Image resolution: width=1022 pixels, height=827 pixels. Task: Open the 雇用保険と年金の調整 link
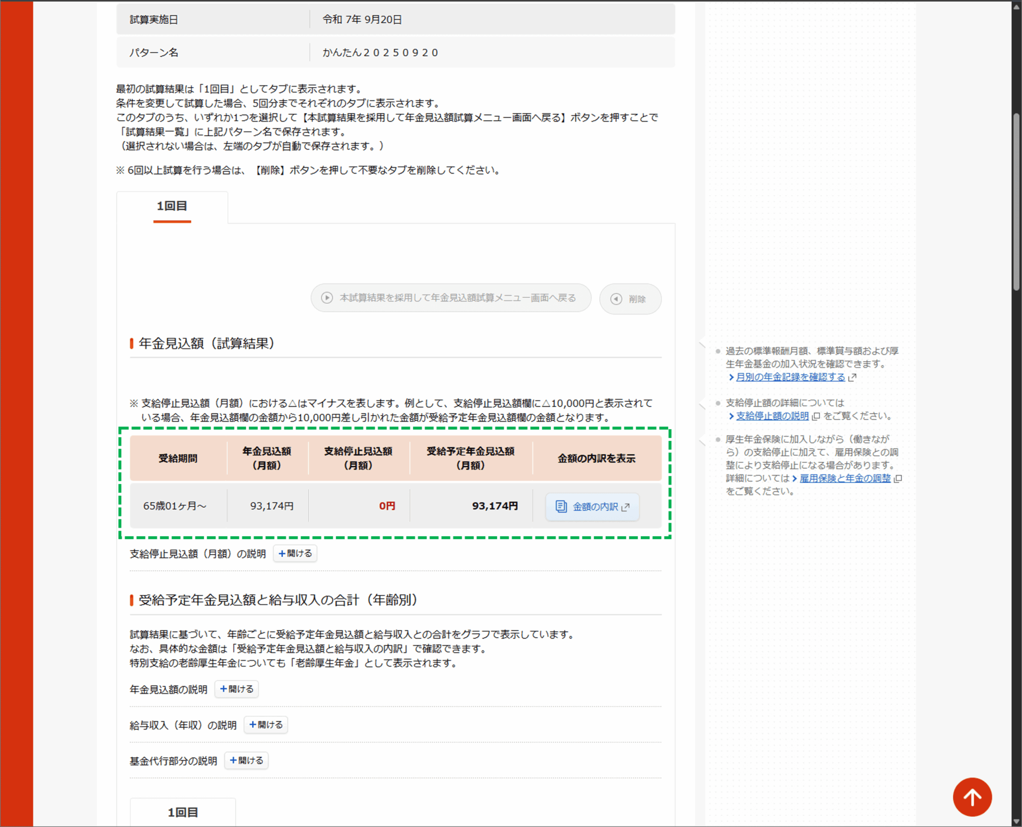tap(845, 478)
